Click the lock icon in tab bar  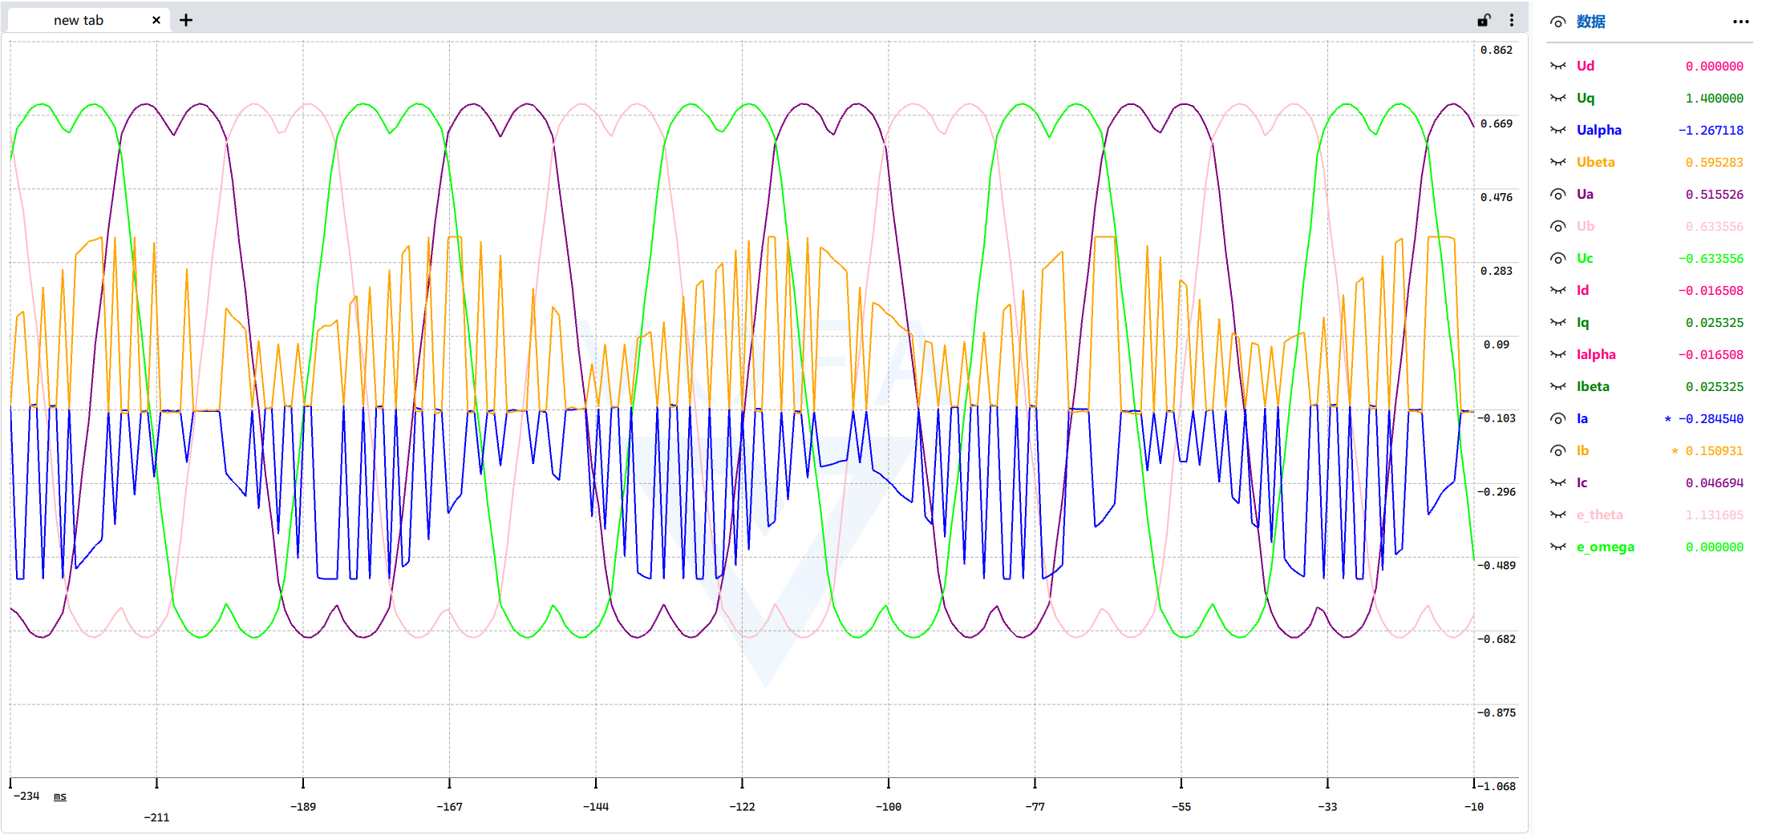pos(1484,20)
